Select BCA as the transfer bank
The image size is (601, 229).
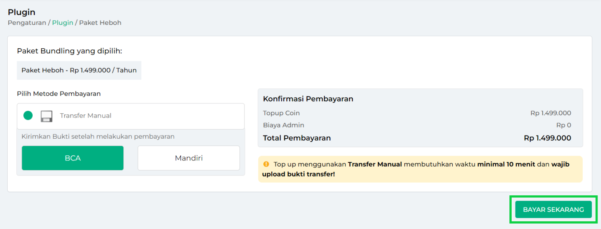tap(72, 158)
